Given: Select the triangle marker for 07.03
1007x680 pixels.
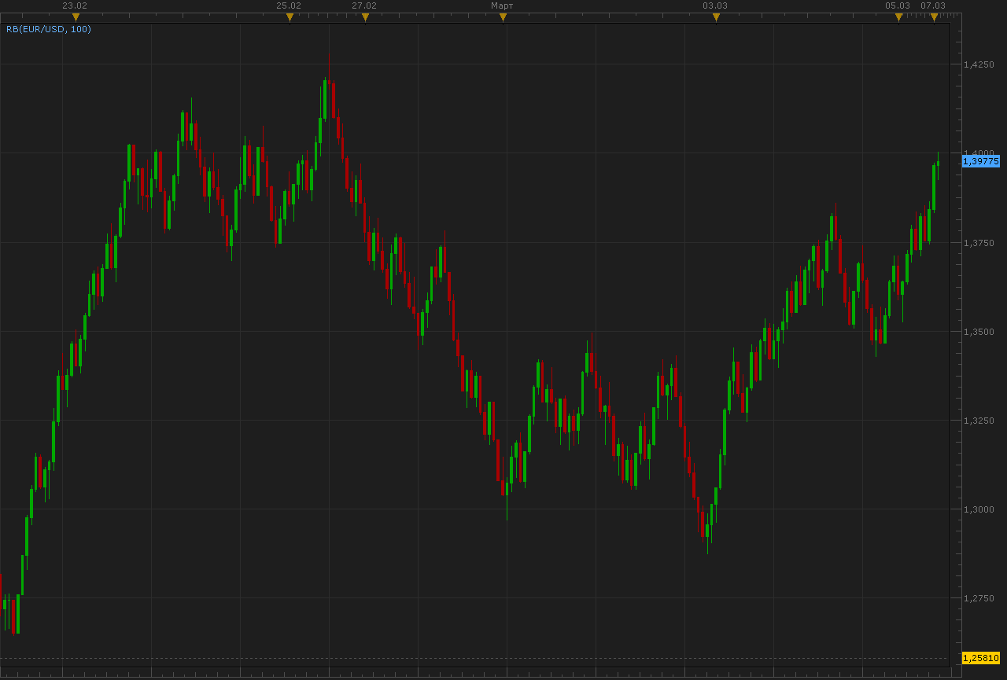Looking at the screenshot, I should coord(934,17).
